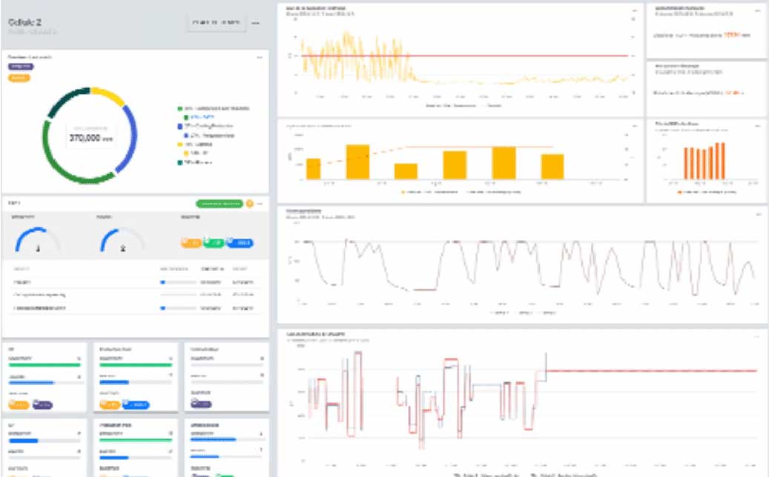Screen dimensions: 769x477
Task: Click the progress bar in the first table row
Action: pos(179,282)
